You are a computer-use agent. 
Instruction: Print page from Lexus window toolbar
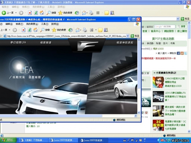coord(85,30)
